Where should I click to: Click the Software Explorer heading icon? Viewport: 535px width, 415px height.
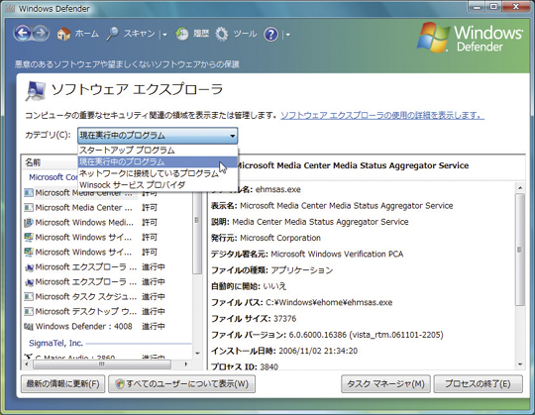pyautogui.click(x=35, y=90)
